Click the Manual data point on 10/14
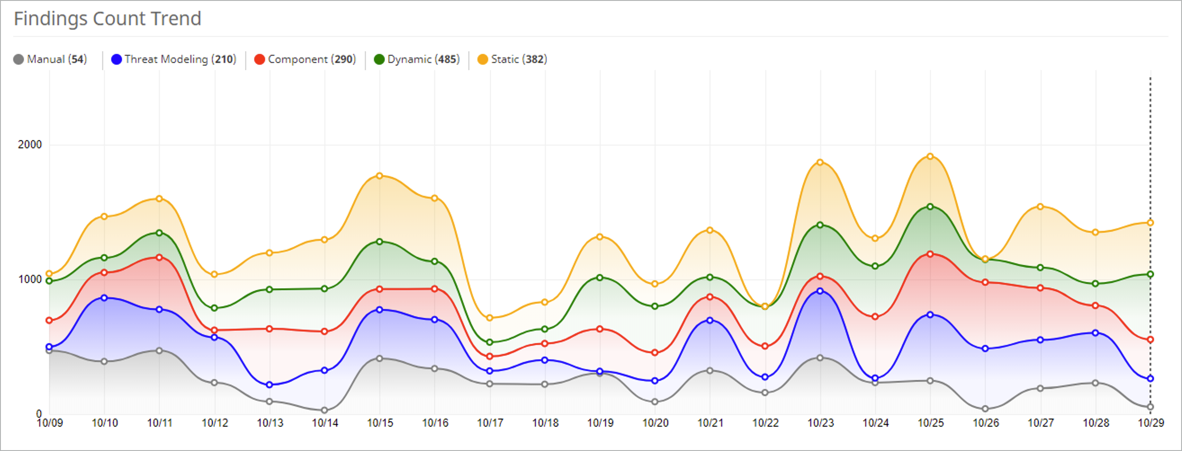This screenshot has height=451, width=1182. click(x=325, y=410)
